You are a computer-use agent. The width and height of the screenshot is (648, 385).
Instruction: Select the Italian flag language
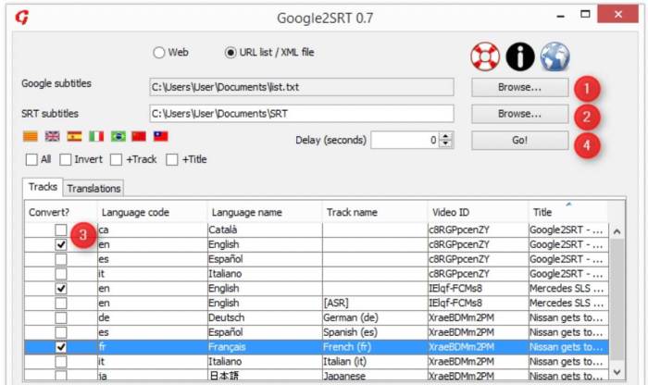(96, 136)
